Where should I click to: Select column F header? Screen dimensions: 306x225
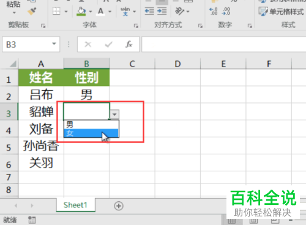click(269, 64)
